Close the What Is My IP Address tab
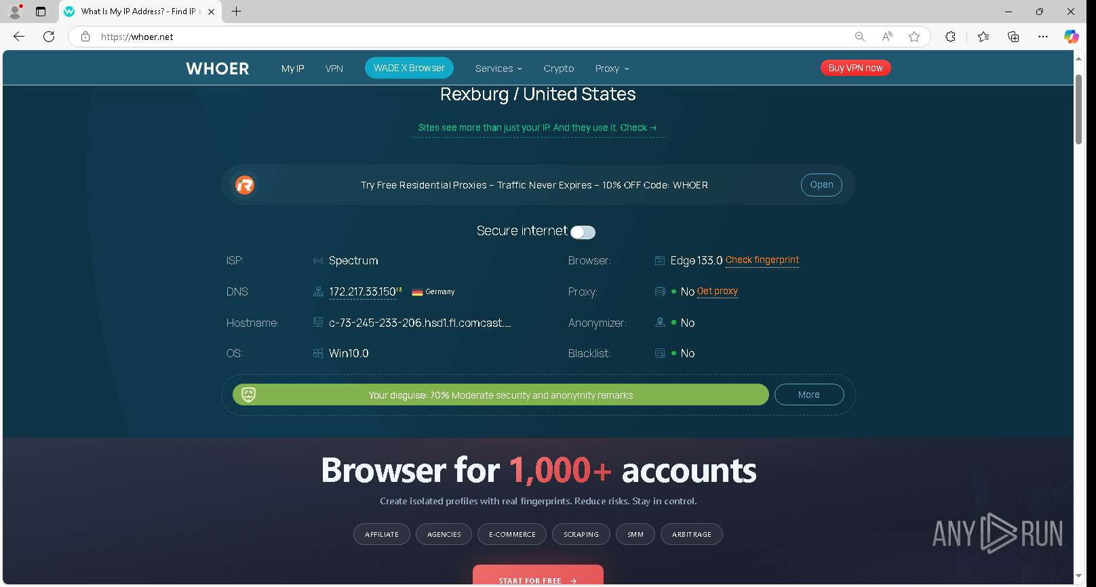This screenshot has width=1096, height=587. [x=211, y=12]
